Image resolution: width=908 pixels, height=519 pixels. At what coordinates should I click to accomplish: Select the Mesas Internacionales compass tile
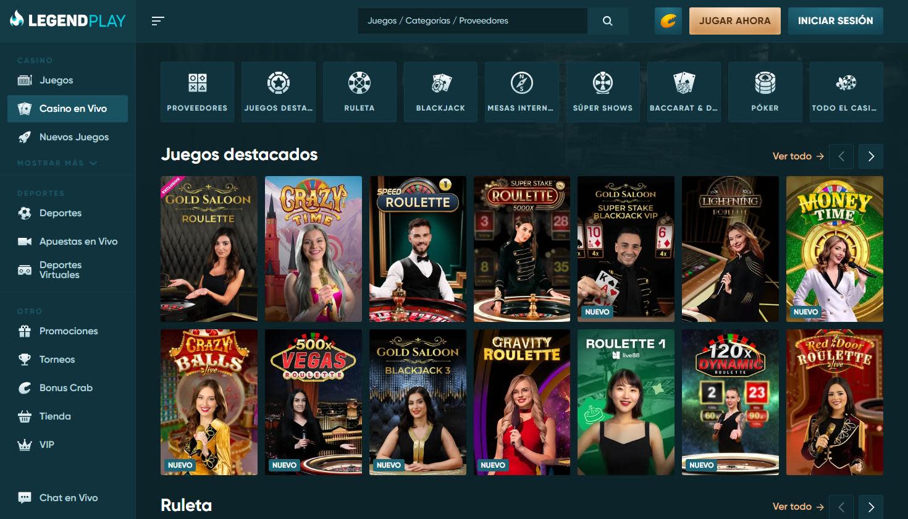click(522, 92)
